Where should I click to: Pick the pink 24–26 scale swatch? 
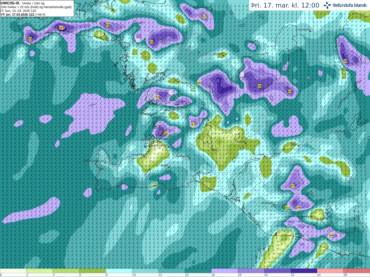tap(330, 271)
